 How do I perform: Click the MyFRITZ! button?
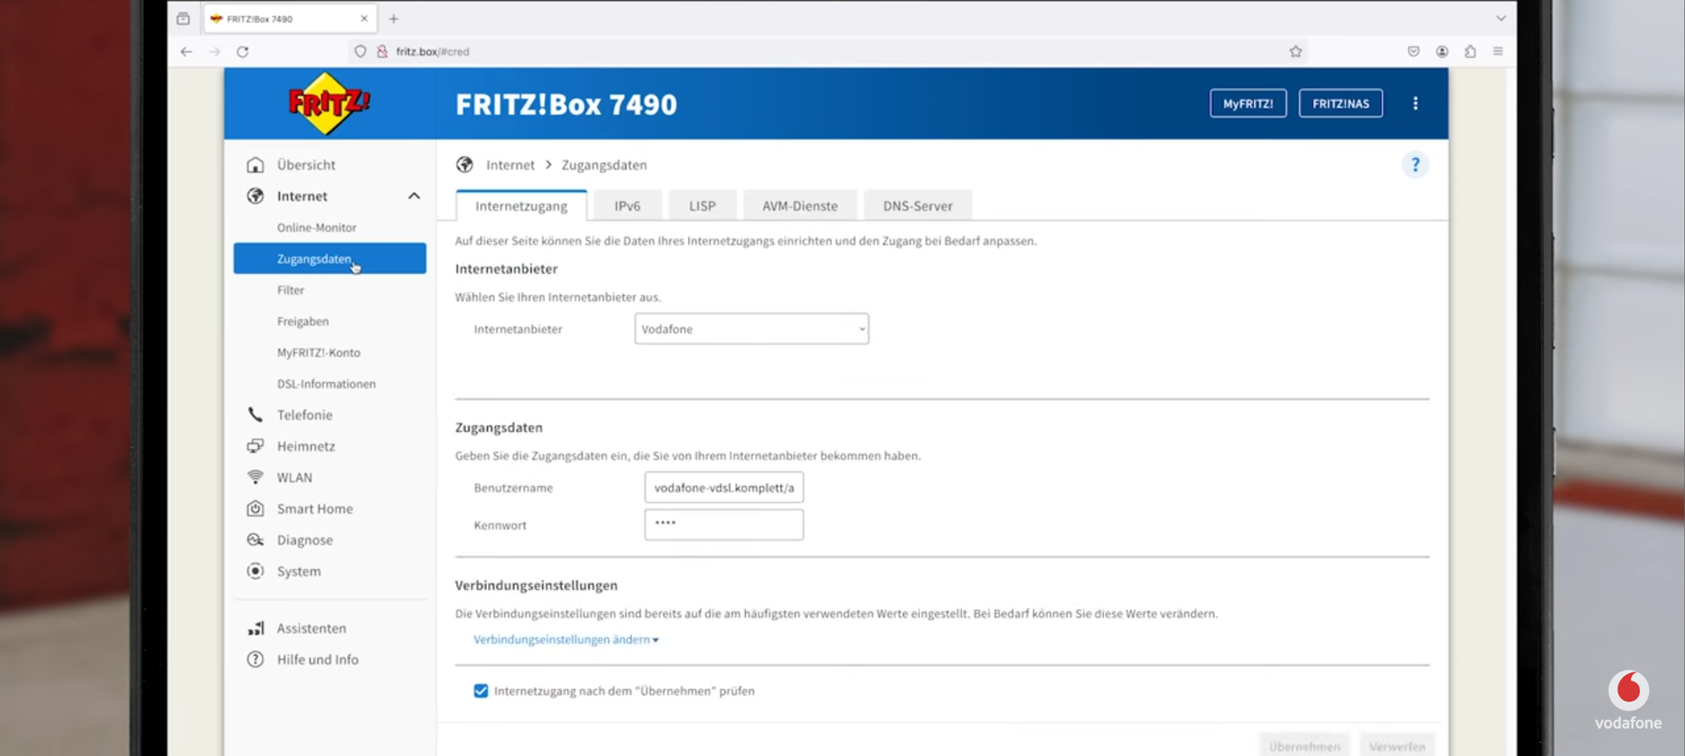pos(1247,104)
